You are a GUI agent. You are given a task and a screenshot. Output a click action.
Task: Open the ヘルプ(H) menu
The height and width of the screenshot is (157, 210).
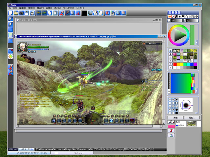pos(80,8)
